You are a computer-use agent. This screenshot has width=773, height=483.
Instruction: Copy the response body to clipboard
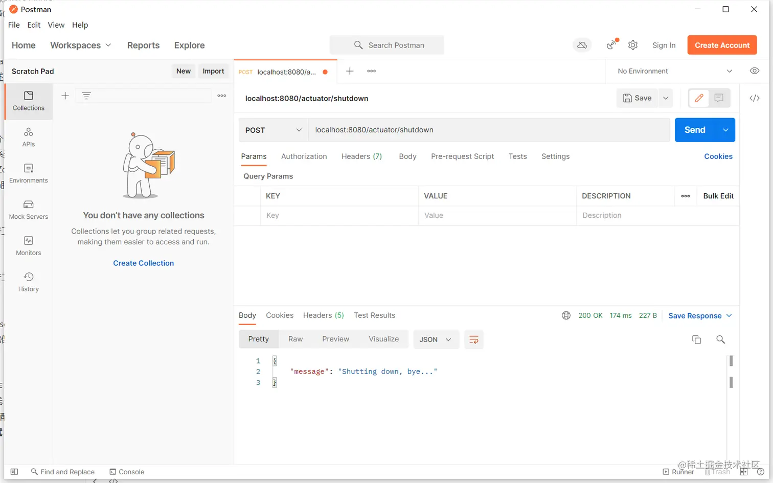click(696, 339)
